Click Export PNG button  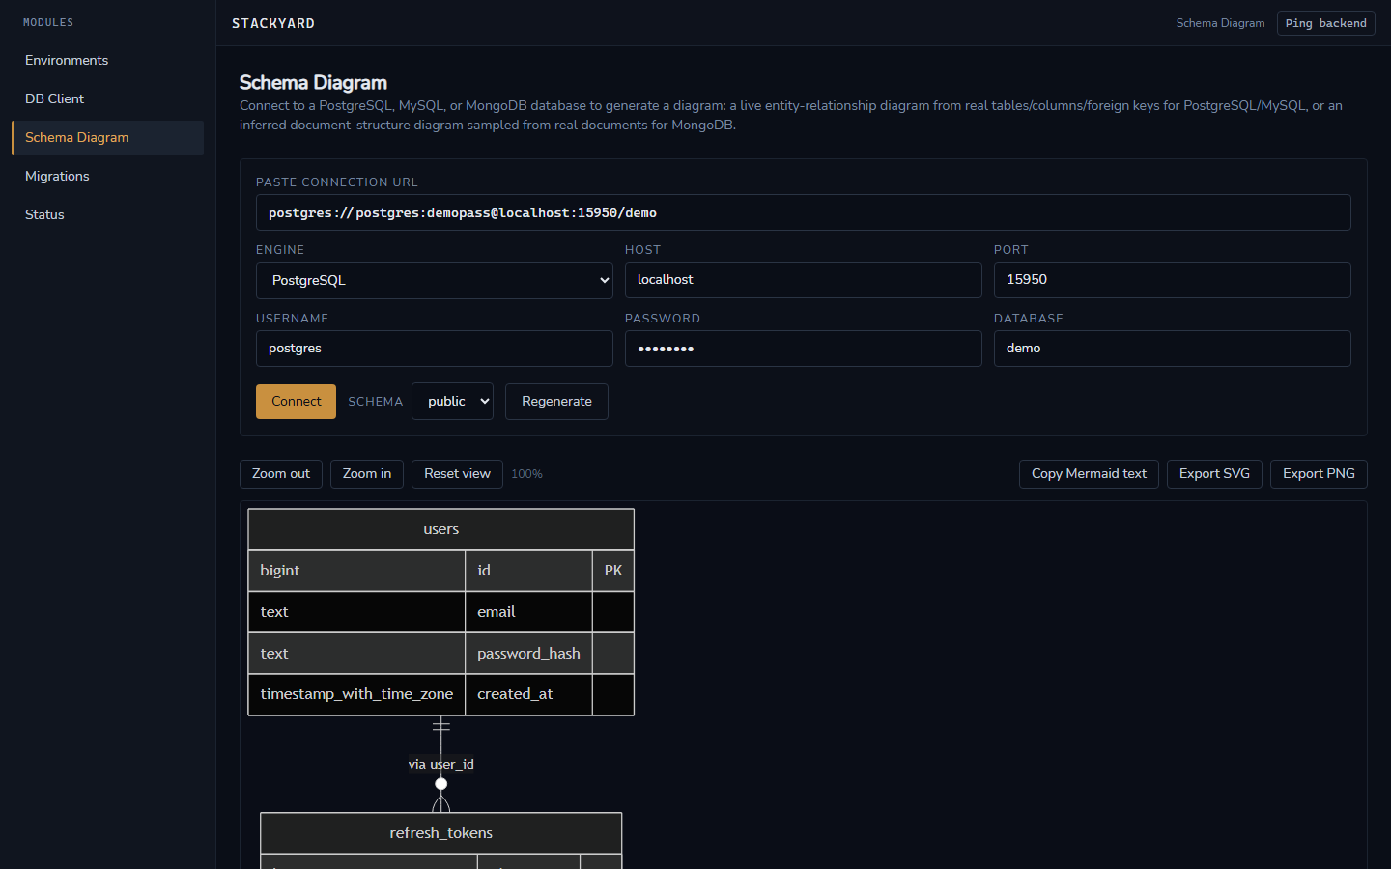[1319, 474]
